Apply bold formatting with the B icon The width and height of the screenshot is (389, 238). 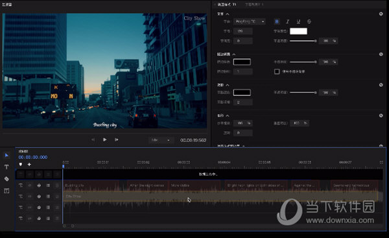click(x=277, y=21)
